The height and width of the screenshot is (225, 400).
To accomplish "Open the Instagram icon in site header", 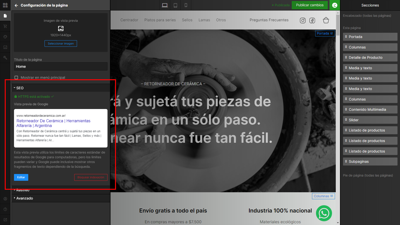I will tap(303, 20).
